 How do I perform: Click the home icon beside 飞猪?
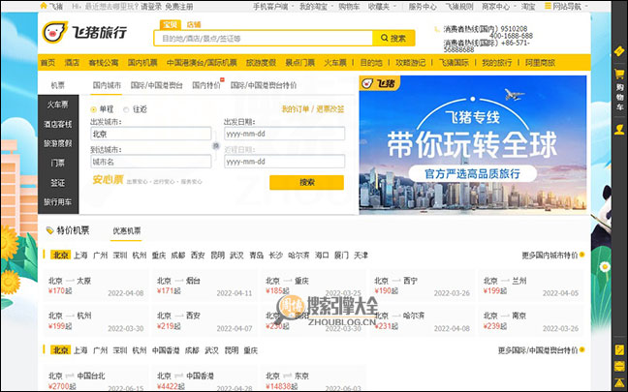click(x=44, y=6)
